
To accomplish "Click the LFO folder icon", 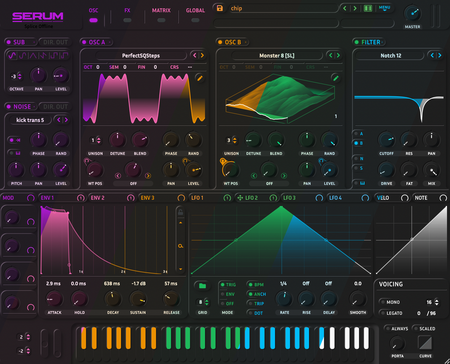I will click(202, 286).
